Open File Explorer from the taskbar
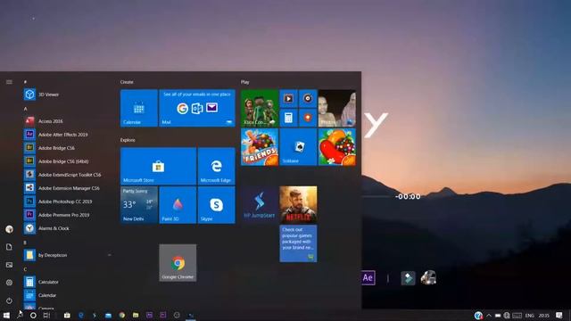571x321 pixels. (136, 315)
